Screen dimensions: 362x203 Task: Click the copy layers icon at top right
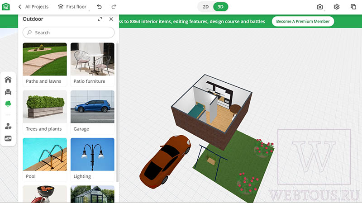pos(353,7)
